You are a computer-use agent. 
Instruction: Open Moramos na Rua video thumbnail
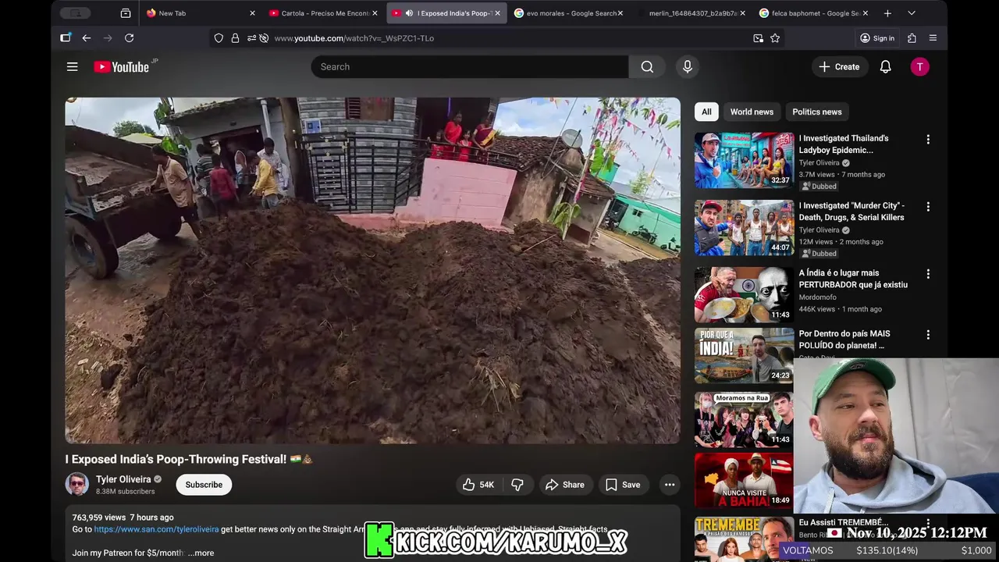744,419
